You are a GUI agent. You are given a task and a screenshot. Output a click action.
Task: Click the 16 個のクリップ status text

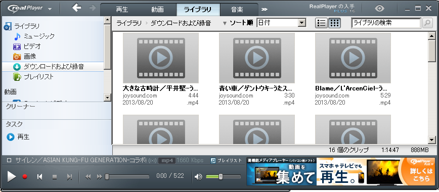coord(348,150)
